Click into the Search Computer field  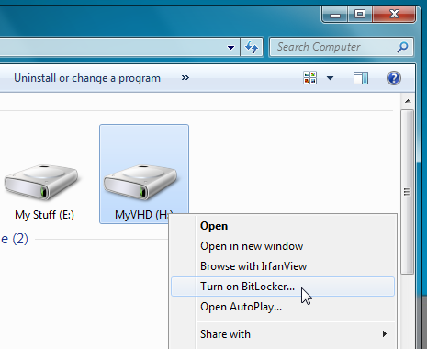(333, 47)
